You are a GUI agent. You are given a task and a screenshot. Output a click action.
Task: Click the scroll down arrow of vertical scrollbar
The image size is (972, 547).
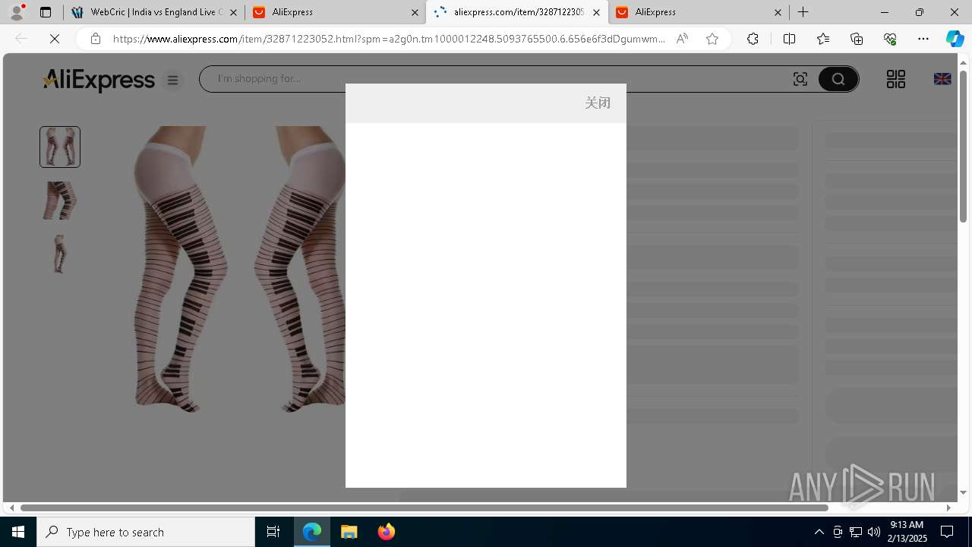963,492
